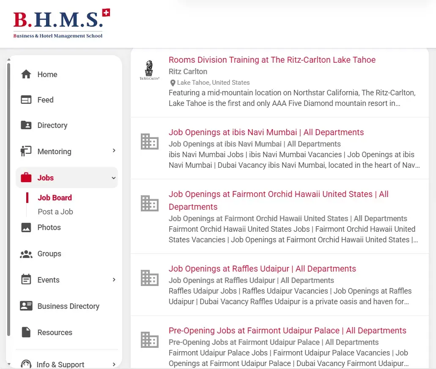Click the Directory folder icon
The height and width of the screenshot is (369, 436).
(26, 125)
